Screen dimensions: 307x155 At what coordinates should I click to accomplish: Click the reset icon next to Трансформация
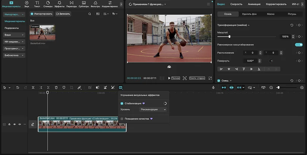coord(292,25)
